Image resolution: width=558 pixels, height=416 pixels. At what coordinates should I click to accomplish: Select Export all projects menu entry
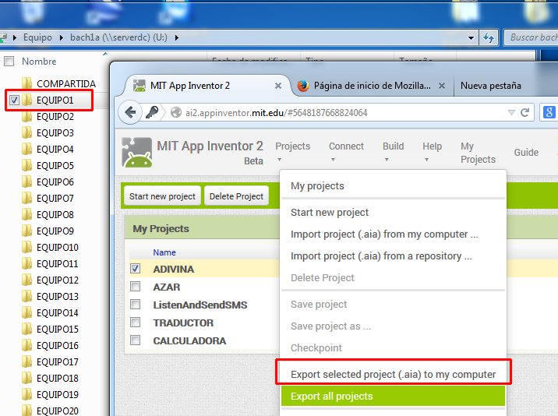coord(393,396)
